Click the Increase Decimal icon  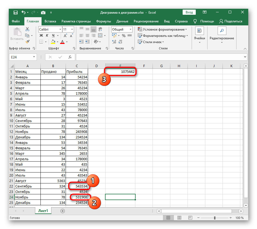[114, 42]
